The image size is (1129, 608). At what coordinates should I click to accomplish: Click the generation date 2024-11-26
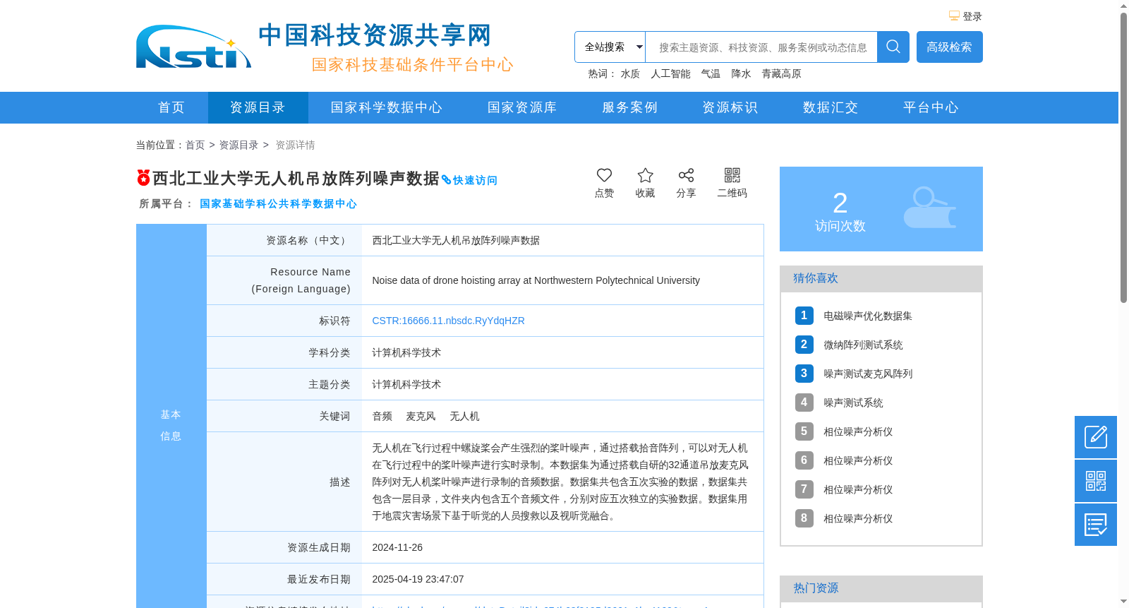coord(397,547)
